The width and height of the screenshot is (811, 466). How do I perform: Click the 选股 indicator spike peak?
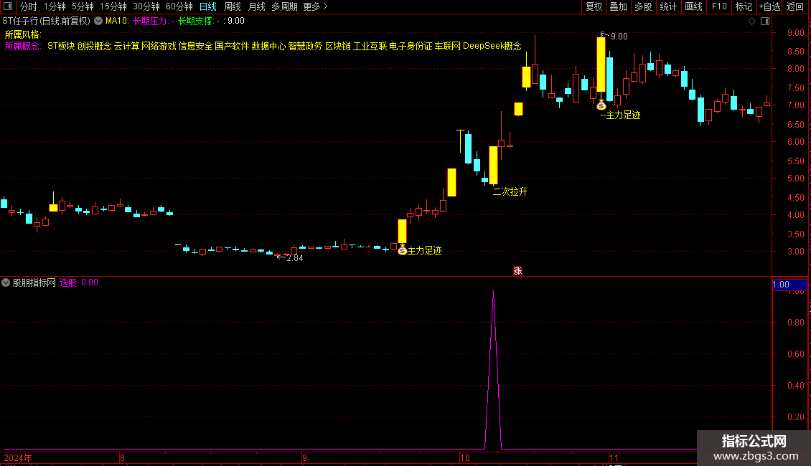[x=494, y=292]
